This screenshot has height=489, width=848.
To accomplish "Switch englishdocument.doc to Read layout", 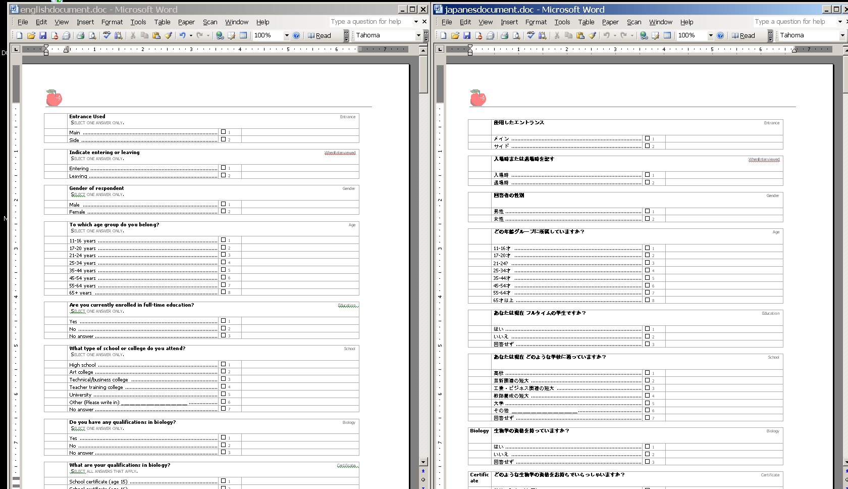I will coord(320,35).
